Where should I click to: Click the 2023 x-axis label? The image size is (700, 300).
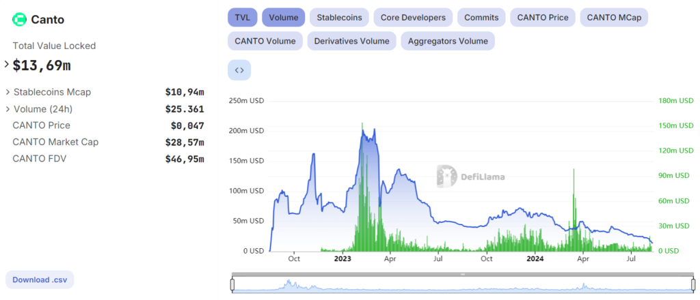(x=343, y=258)
